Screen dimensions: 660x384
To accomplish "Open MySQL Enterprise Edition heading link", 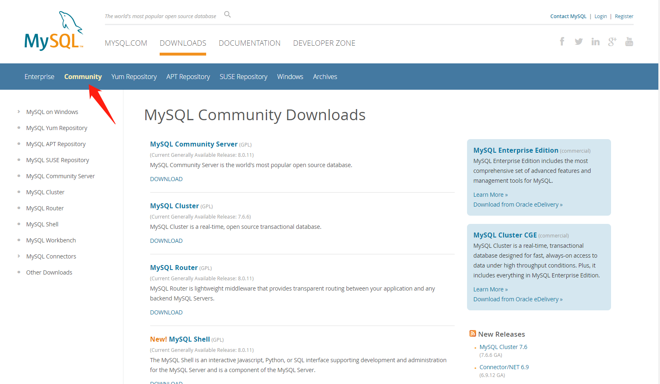I will (x=516, y=150).
